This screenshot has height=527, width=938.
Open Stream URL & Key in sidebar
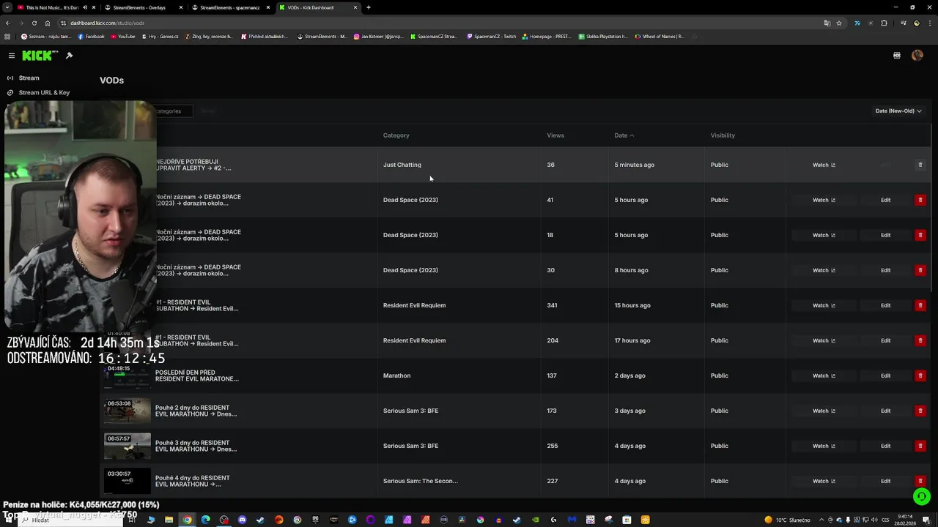pos(44,92)
